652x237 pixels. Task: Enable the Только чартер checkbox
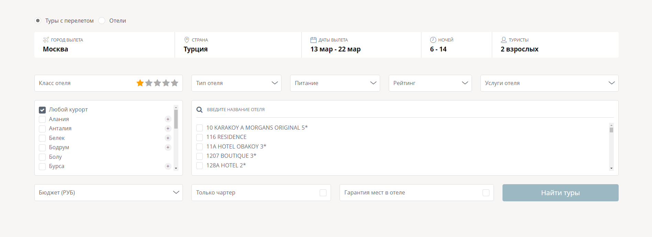tap(323, 193)
